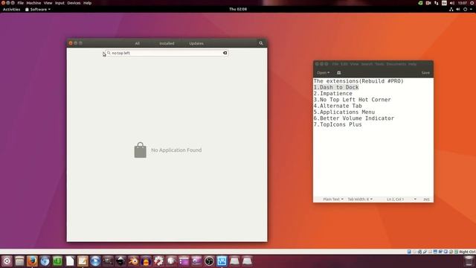Click the line '4.Alternate Tab'
The width and height of the screenshot is (476, 268).
(x=338, y=106)
